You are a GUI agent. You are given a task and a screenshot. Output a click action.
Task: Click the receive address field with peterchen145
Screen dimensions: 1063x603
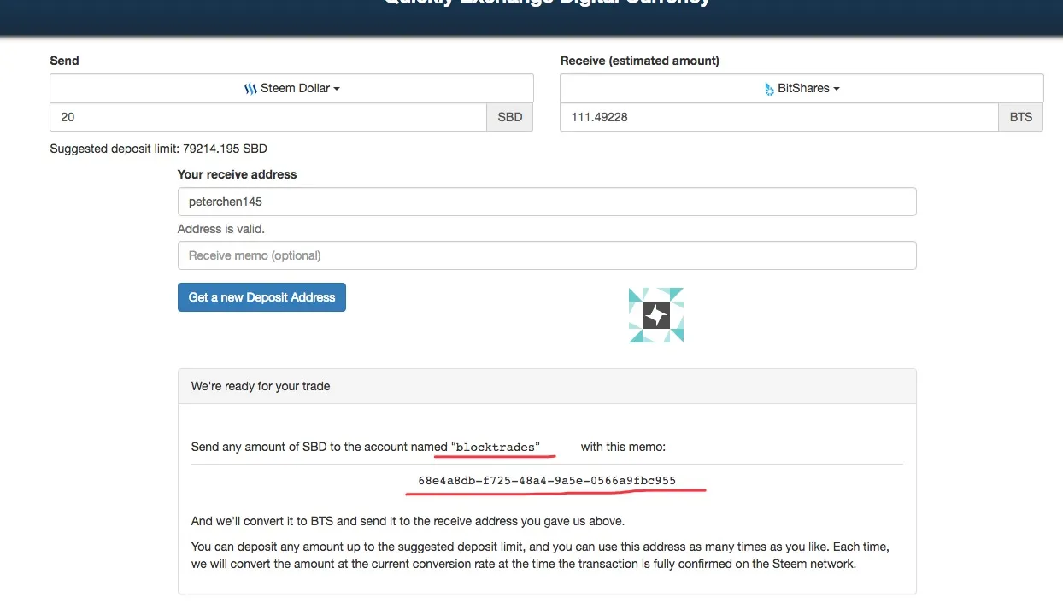coord(547,202)
